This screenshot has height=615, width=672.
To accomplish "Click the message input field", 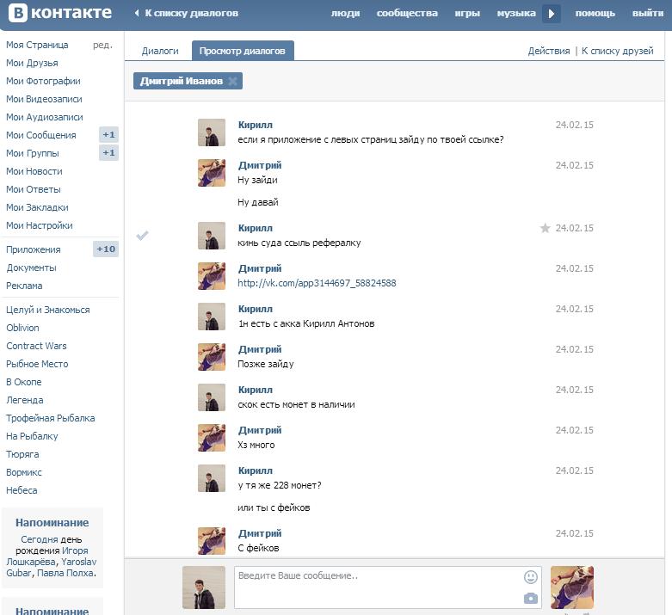I will [x=388, y=587].
